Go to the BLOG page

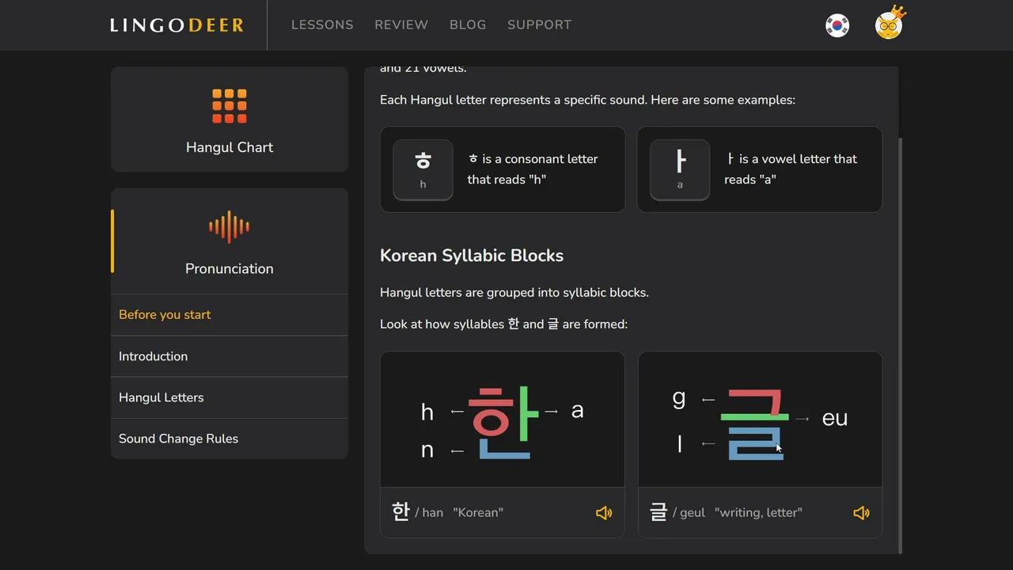pos(468,25)
